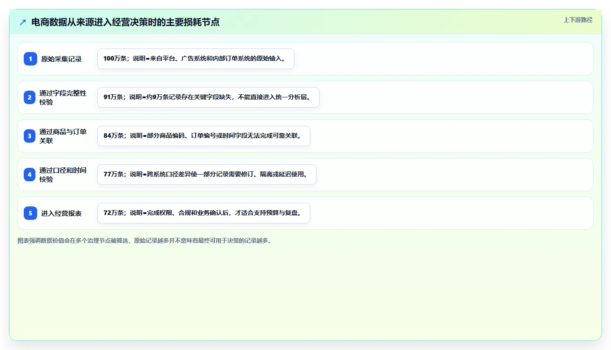Click the 100万条 description box

point(196,59)
